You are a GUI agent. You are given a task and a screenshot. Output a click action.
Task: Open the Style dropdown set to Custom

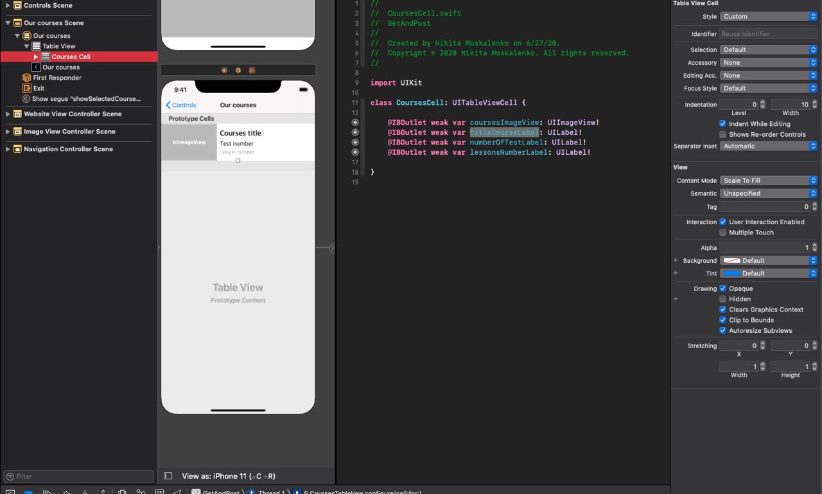coord(768,17)
